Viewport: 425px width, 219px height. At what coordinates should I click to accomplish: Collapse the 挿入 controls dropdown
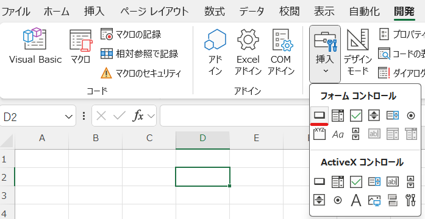click(325, 54)
